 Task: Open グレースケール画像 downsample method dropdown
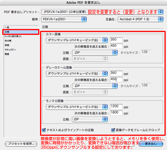click(77, 74)
